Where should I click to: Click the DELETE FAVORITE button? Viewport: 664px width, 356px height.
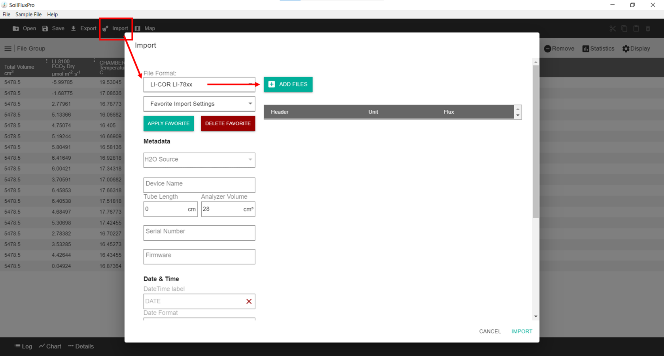pyautogui.click(x=228, y=123)
